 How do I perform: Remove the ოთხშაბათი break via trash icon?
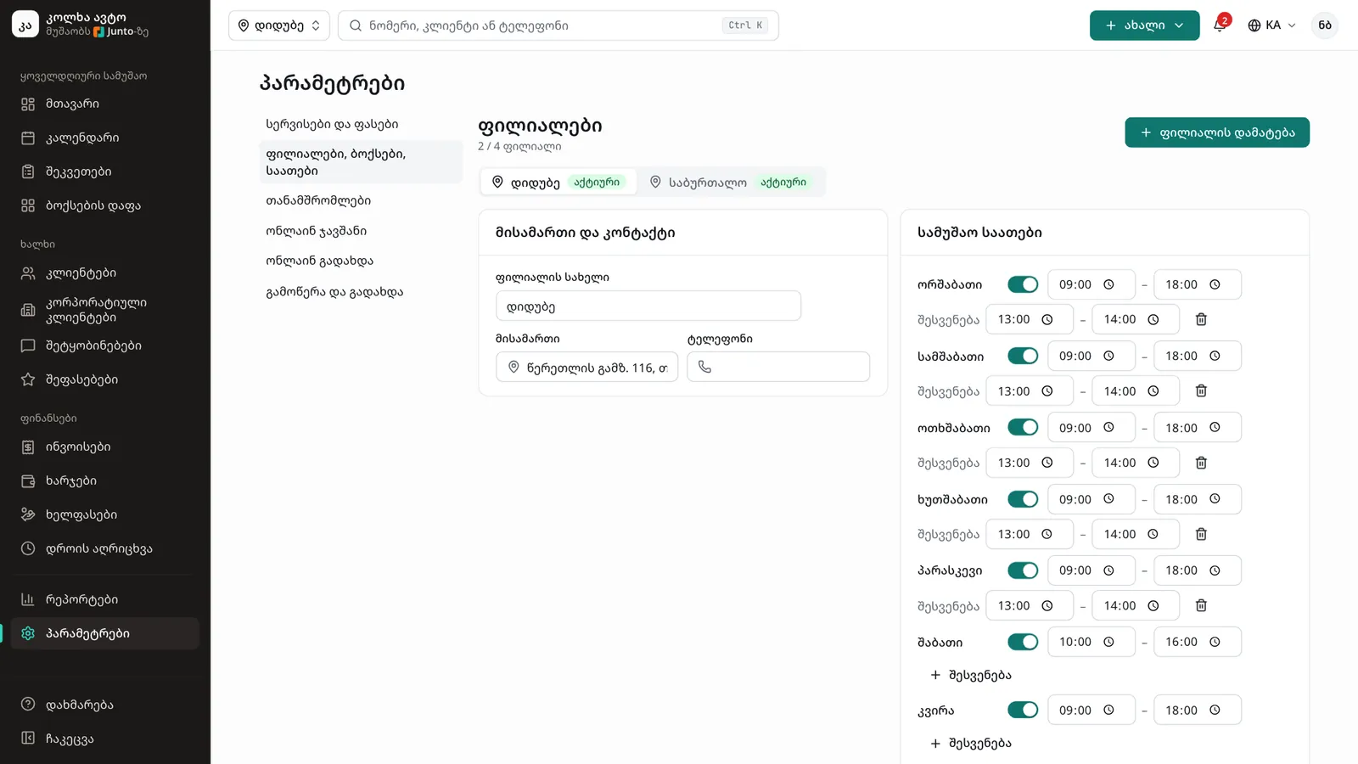pos(1201,463)
